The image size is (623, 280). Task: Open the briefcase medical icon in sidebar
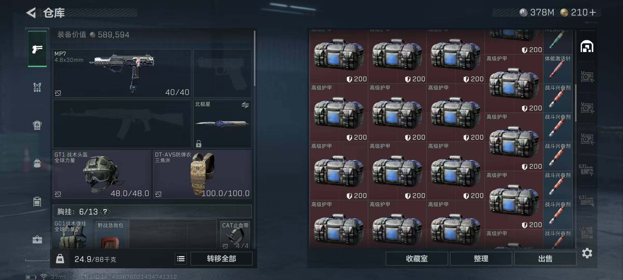click(37, 239)
